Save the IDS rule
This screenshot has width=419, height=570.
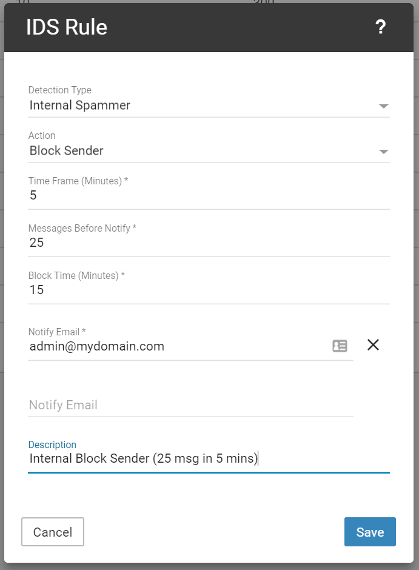click(370, 532)
